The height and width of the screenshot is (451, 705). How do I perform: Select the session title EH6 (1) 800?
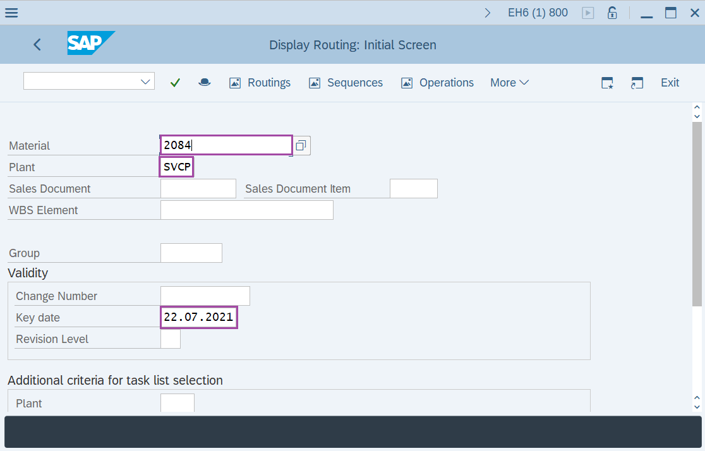tap(538, 12)
